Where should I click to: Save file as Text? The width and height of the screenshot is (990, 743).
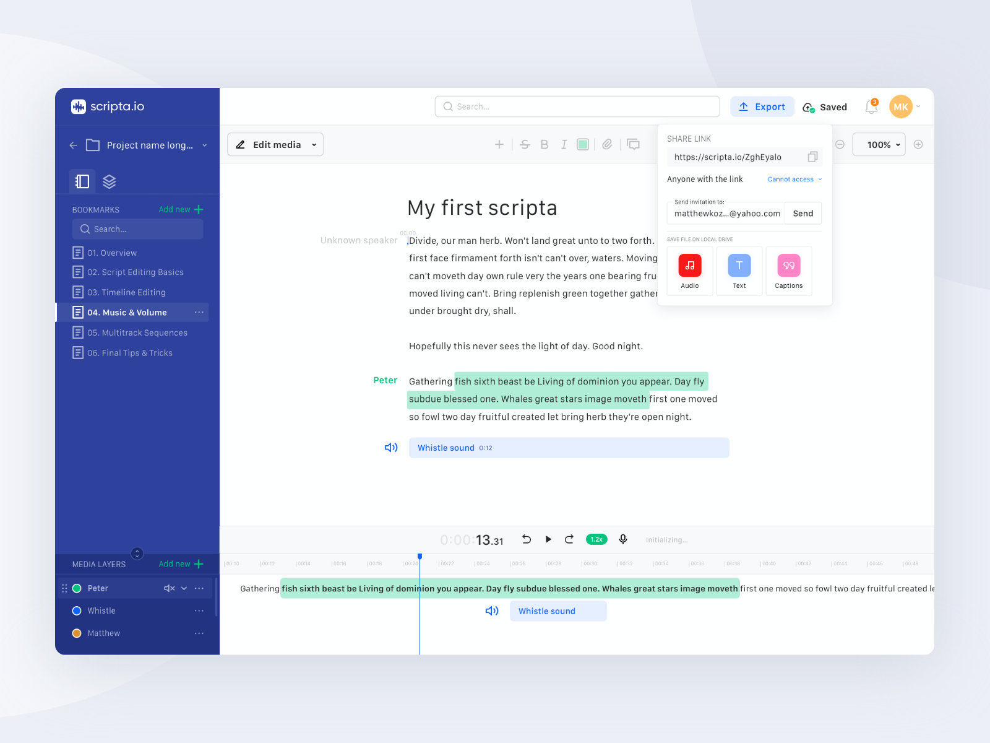tap(739, 271)
